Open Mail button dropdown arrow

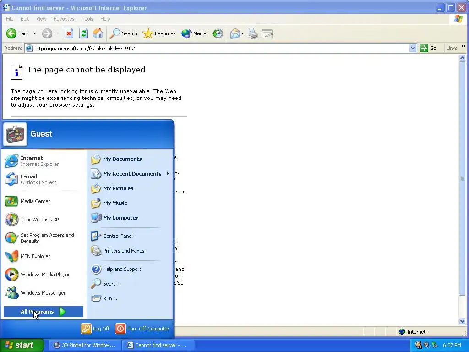pos(242,33)
